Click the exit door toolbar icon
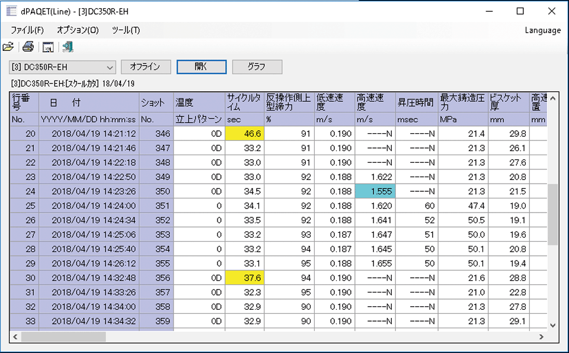 coord(68,47)
